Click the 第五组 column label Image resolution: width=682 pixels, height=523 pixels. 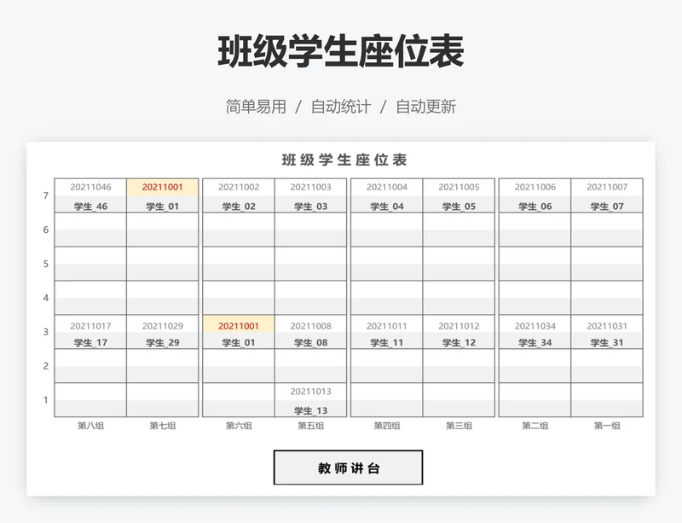(x=310, y=426)
